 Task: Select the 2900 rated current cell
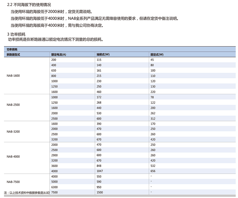click(55, 155)
